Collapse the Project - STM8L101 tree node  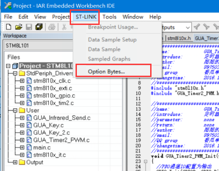tap(8, 66)
